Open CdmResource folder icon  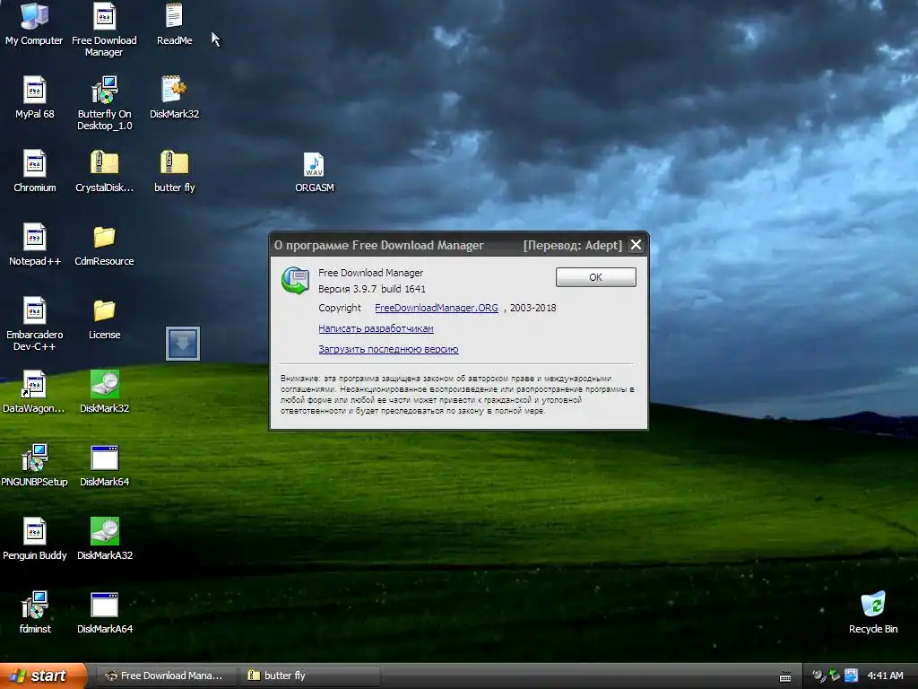[x=104, y=246]
